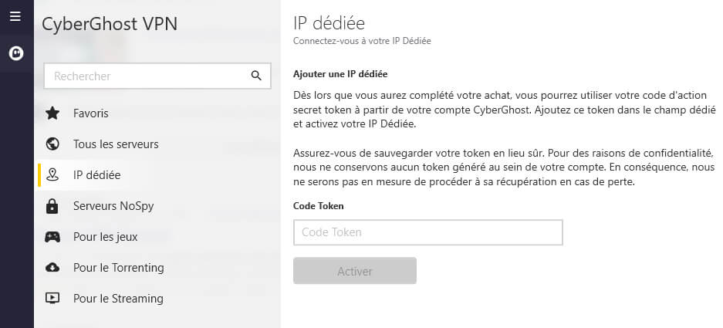This screenshot has width=723, height=328.
Task: Click the IP dédiée page heading
Action: (x=329, y=22)
